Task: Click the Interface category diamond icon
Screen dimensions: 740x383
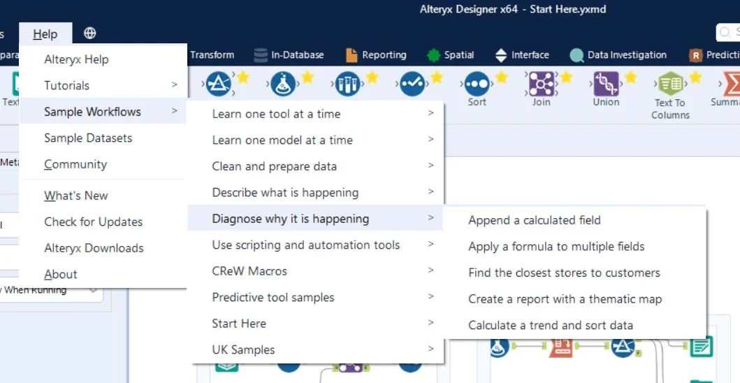Action: [501, 55]
